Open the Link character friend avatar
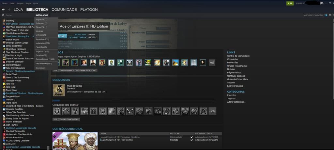Viewport: 334px width, 150px height. (x=148, y=63)
